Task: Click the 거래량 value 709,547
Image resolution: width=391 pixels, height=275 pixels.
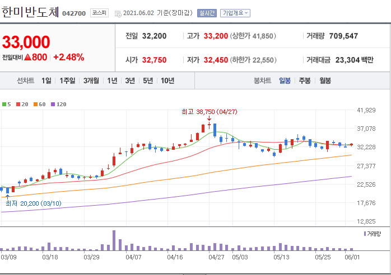Action: point(343,36)
